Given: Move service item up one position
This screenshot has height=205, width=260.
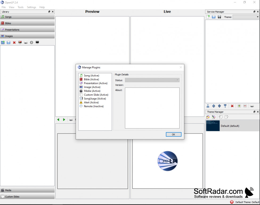Looking at the screenshot, I should point(214,106).
